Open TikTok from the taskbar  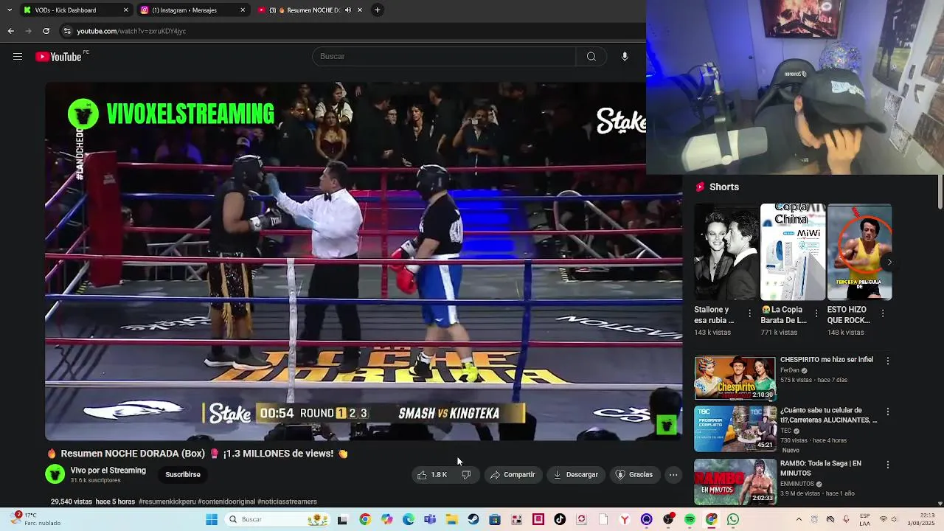[560, 519]
